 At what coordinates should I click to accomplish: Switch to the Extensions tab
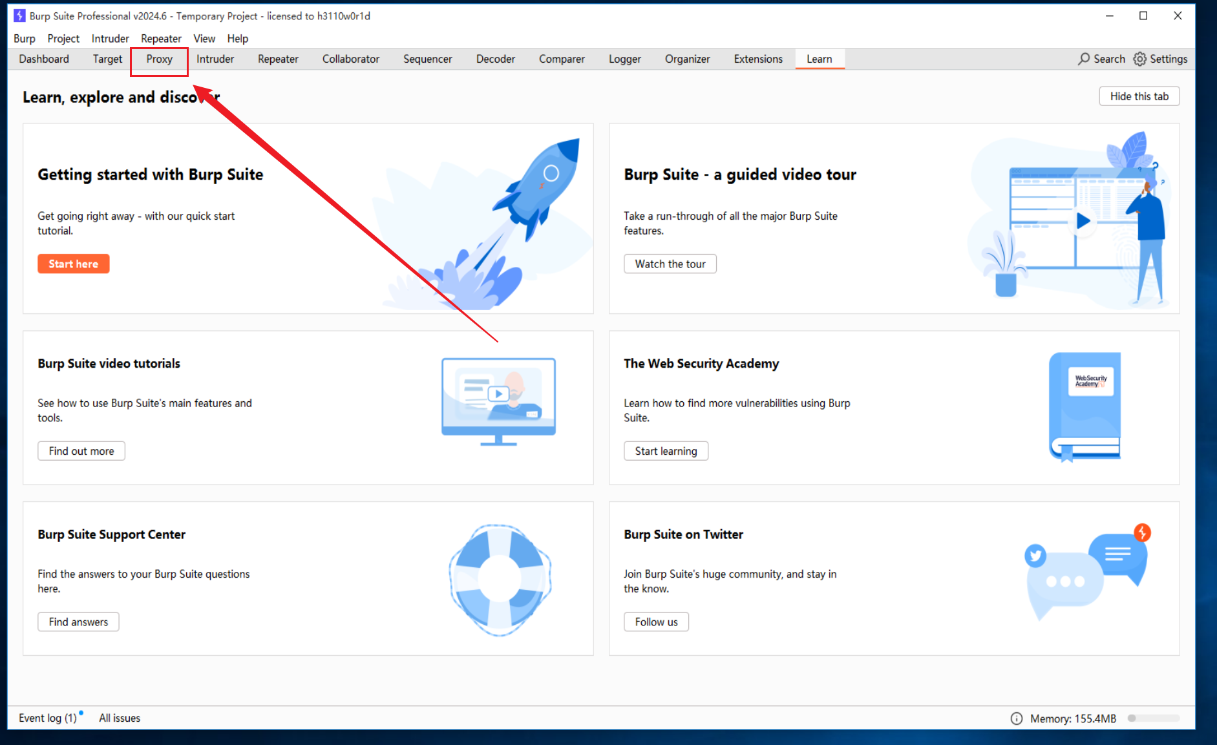click(x=758, y=59)
